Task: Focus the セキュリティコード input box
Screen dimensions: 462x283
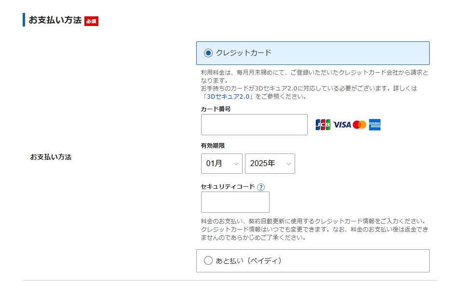Action: coord(235,202)
